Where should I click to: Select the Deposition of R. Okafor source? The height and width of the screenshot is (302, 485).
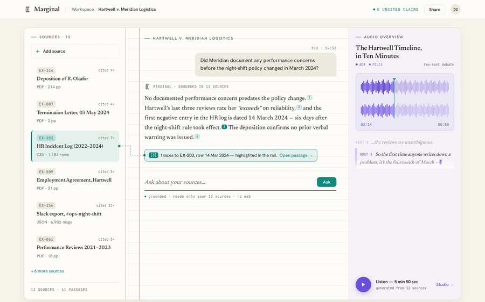75,78
